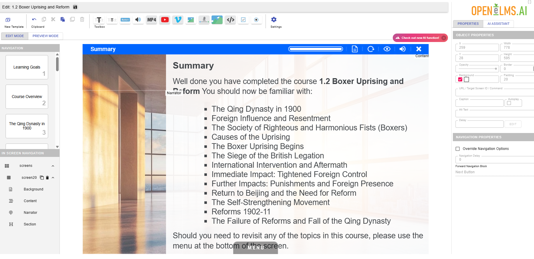This screenshot has height=259, width=534.
Task: Click the undo arrow in Clipboard group
Action: [x=34, y=20]
